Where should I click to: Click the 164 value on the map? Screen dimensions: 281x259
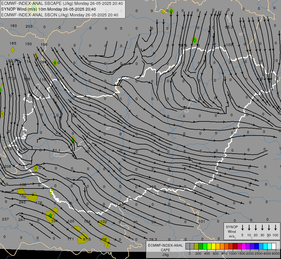[87, 221]
